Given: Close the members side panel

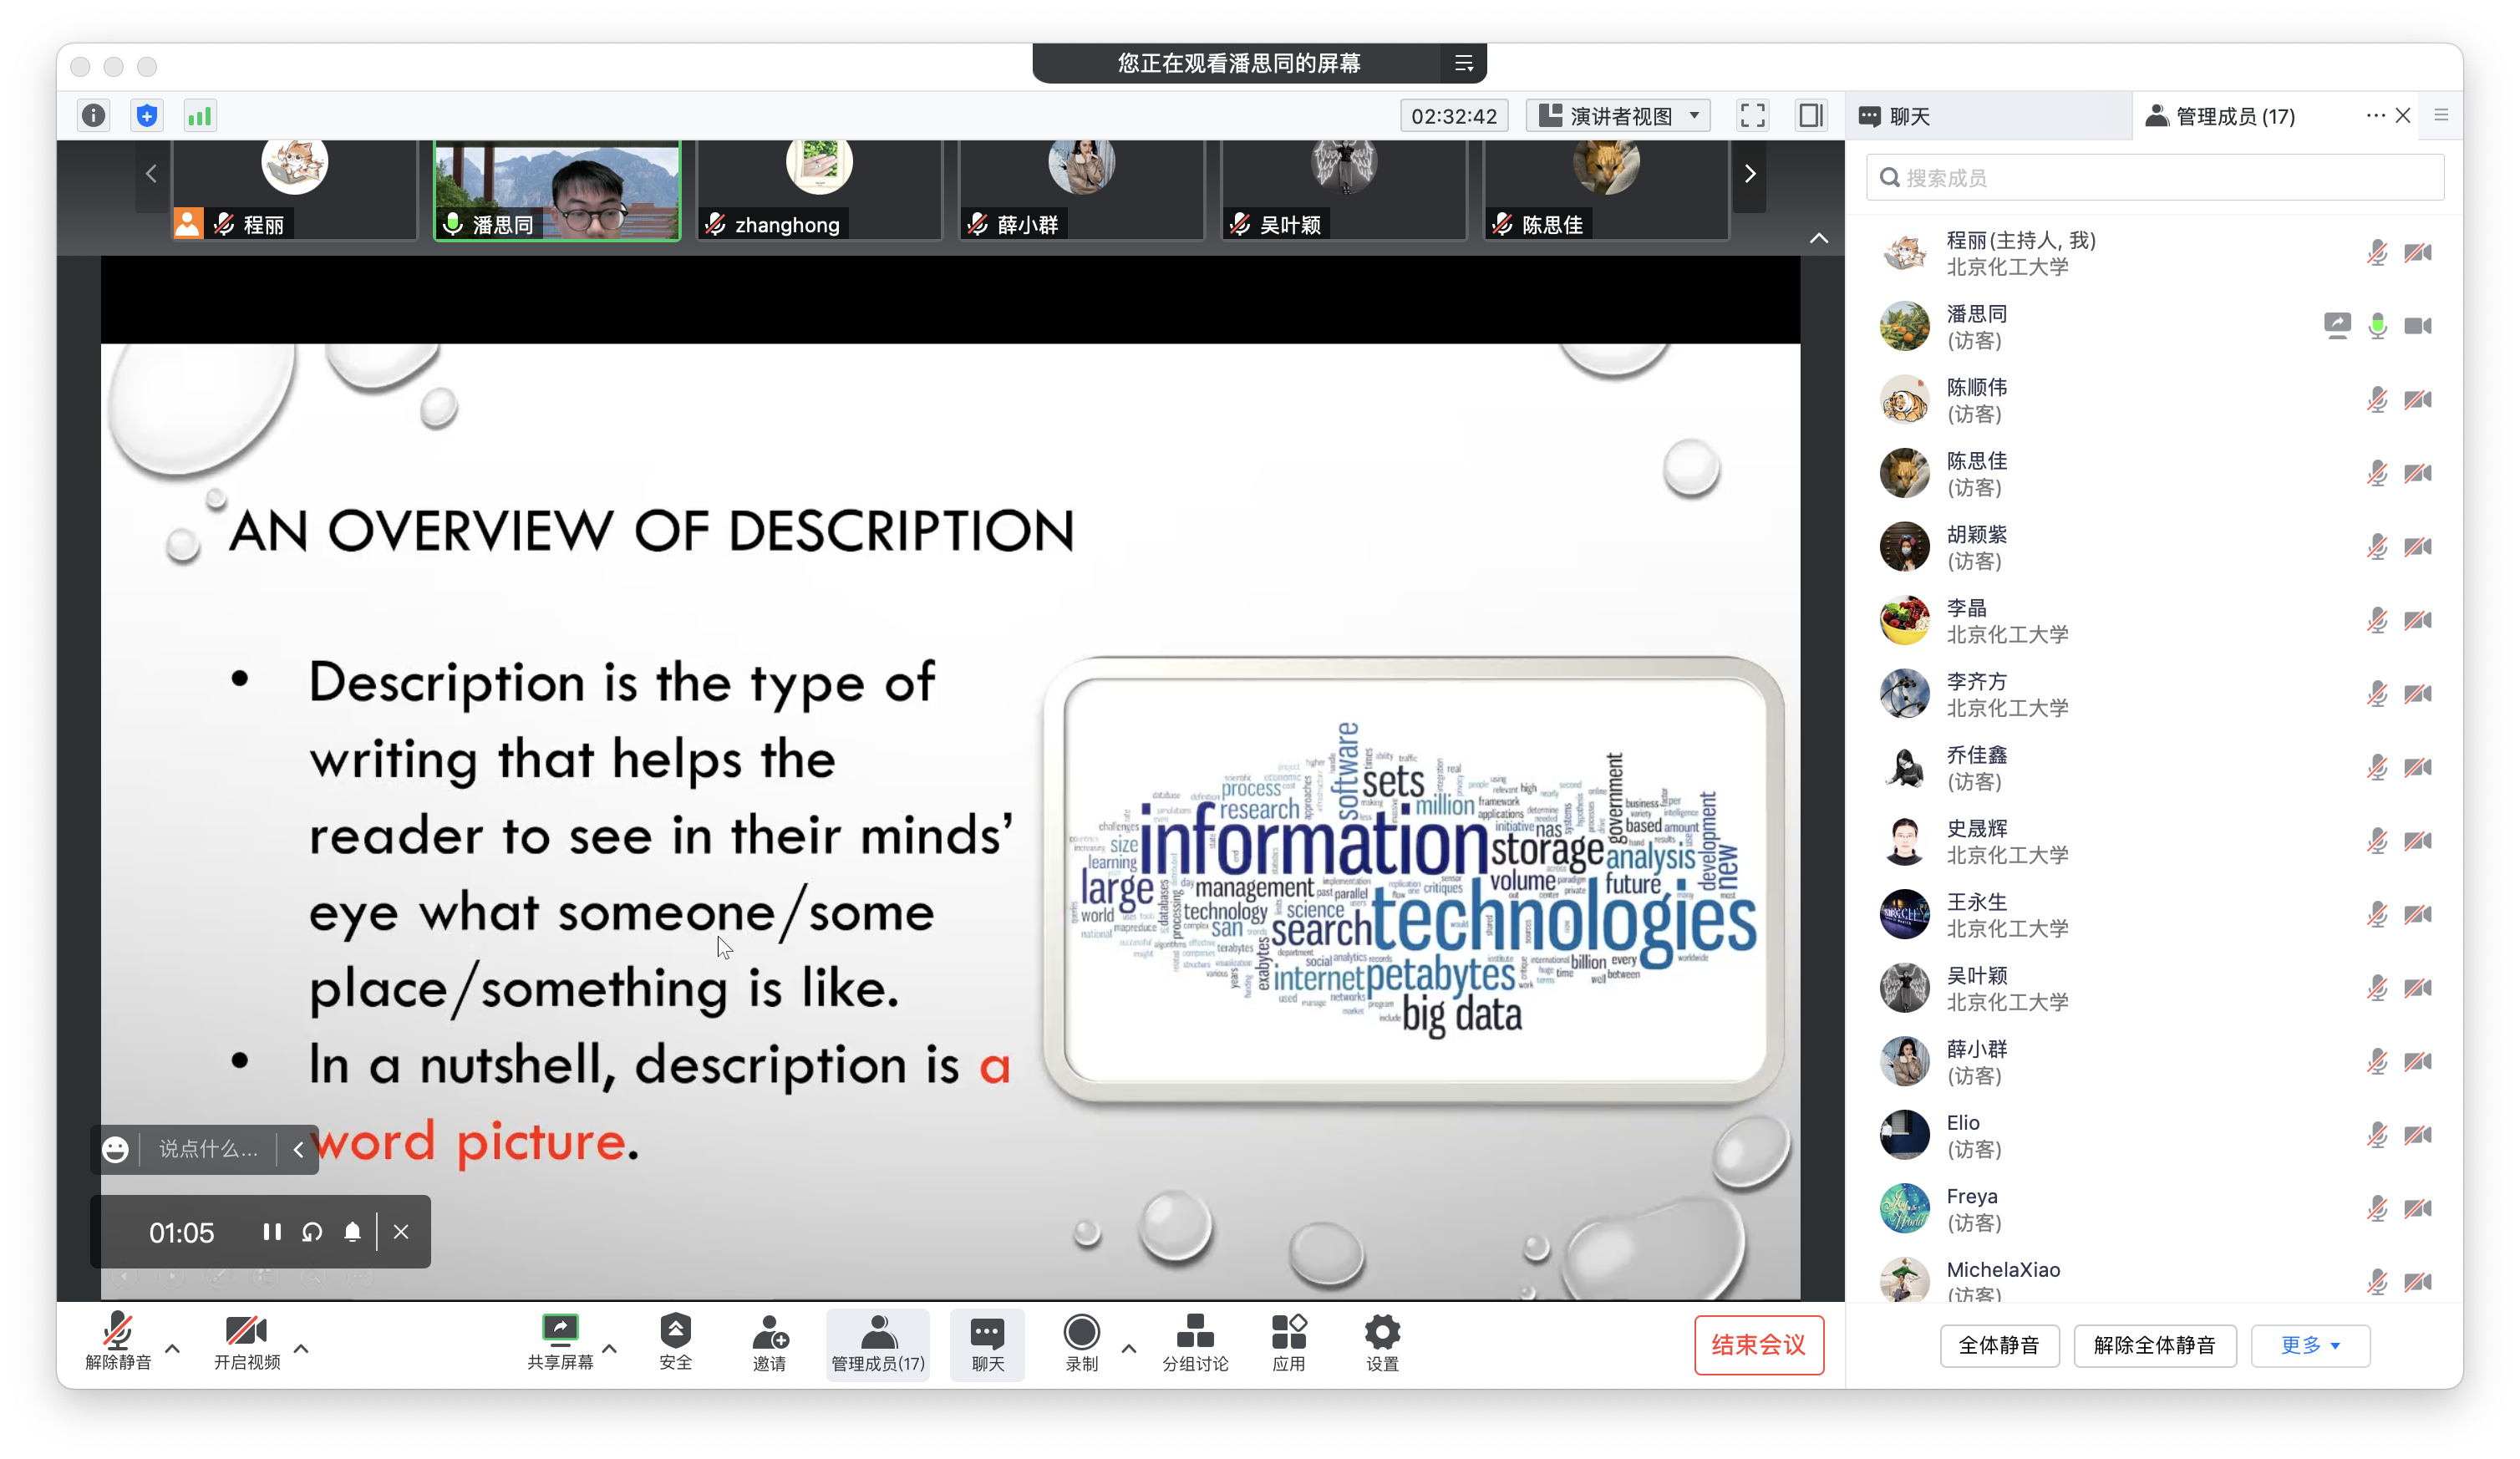Looking at the screenshot, I should tap(2403, 116).
